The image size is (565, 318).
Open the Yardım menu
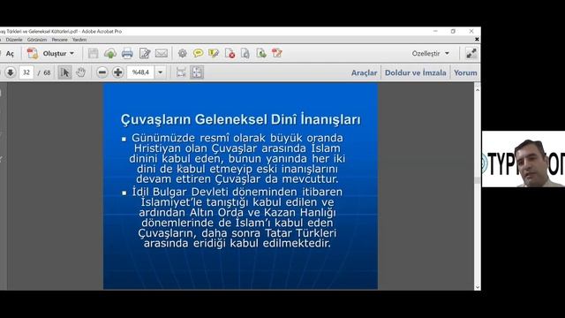pos(79,40)
